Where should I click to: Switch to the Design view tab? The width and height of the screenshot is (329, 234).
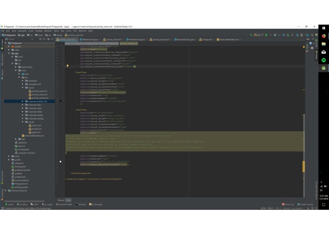click(61, 200)
